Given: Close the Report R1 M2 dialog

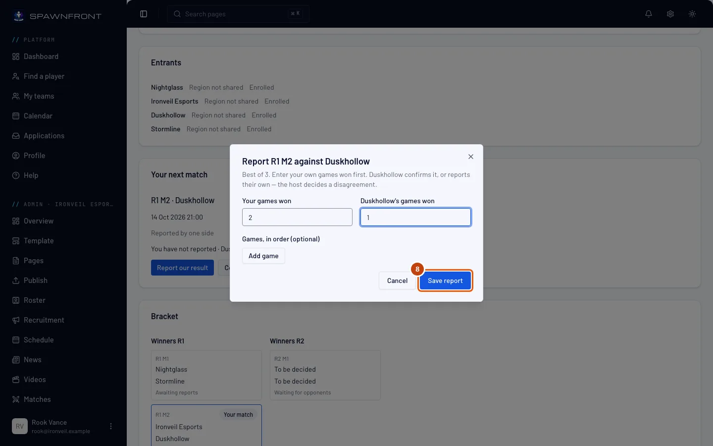Looking at the screenshot, I should 471,157.
